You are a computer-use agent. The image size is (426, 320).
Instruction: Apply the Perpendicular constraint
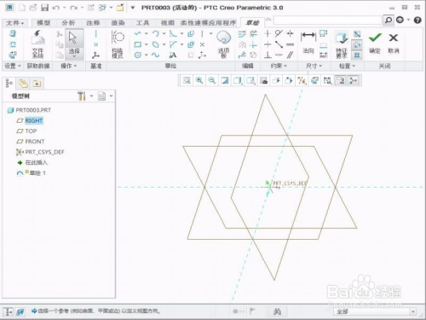(x=268, y=55)
